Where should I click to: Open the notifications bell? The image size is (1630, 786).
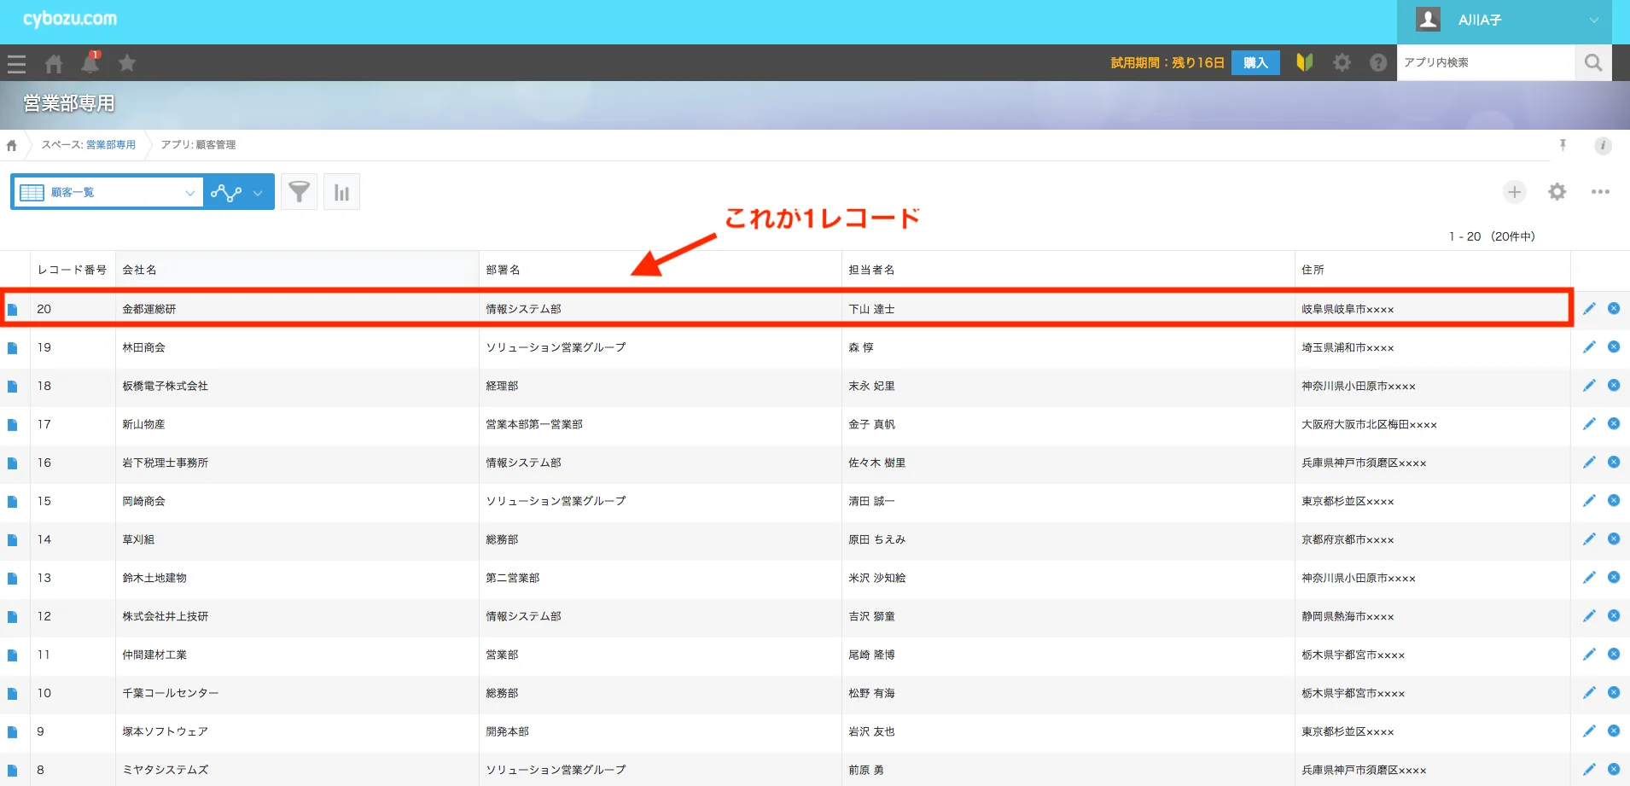(x=90, y=63)
